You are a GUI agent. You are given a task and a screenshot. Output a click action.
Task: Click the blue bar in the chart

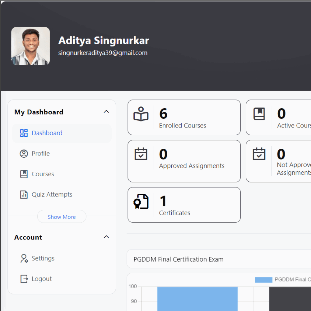point(197,299)
